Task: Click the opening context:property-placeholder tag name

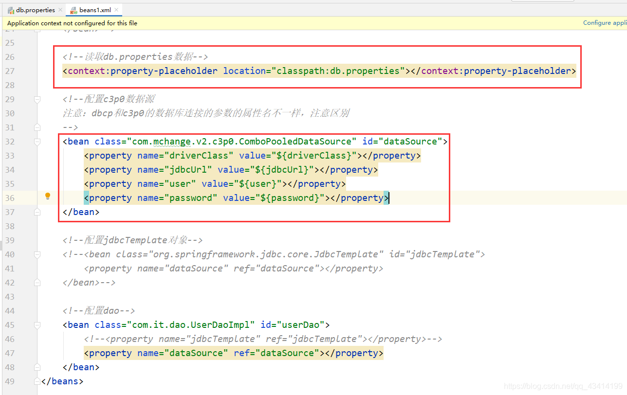Action: (143, 71)
